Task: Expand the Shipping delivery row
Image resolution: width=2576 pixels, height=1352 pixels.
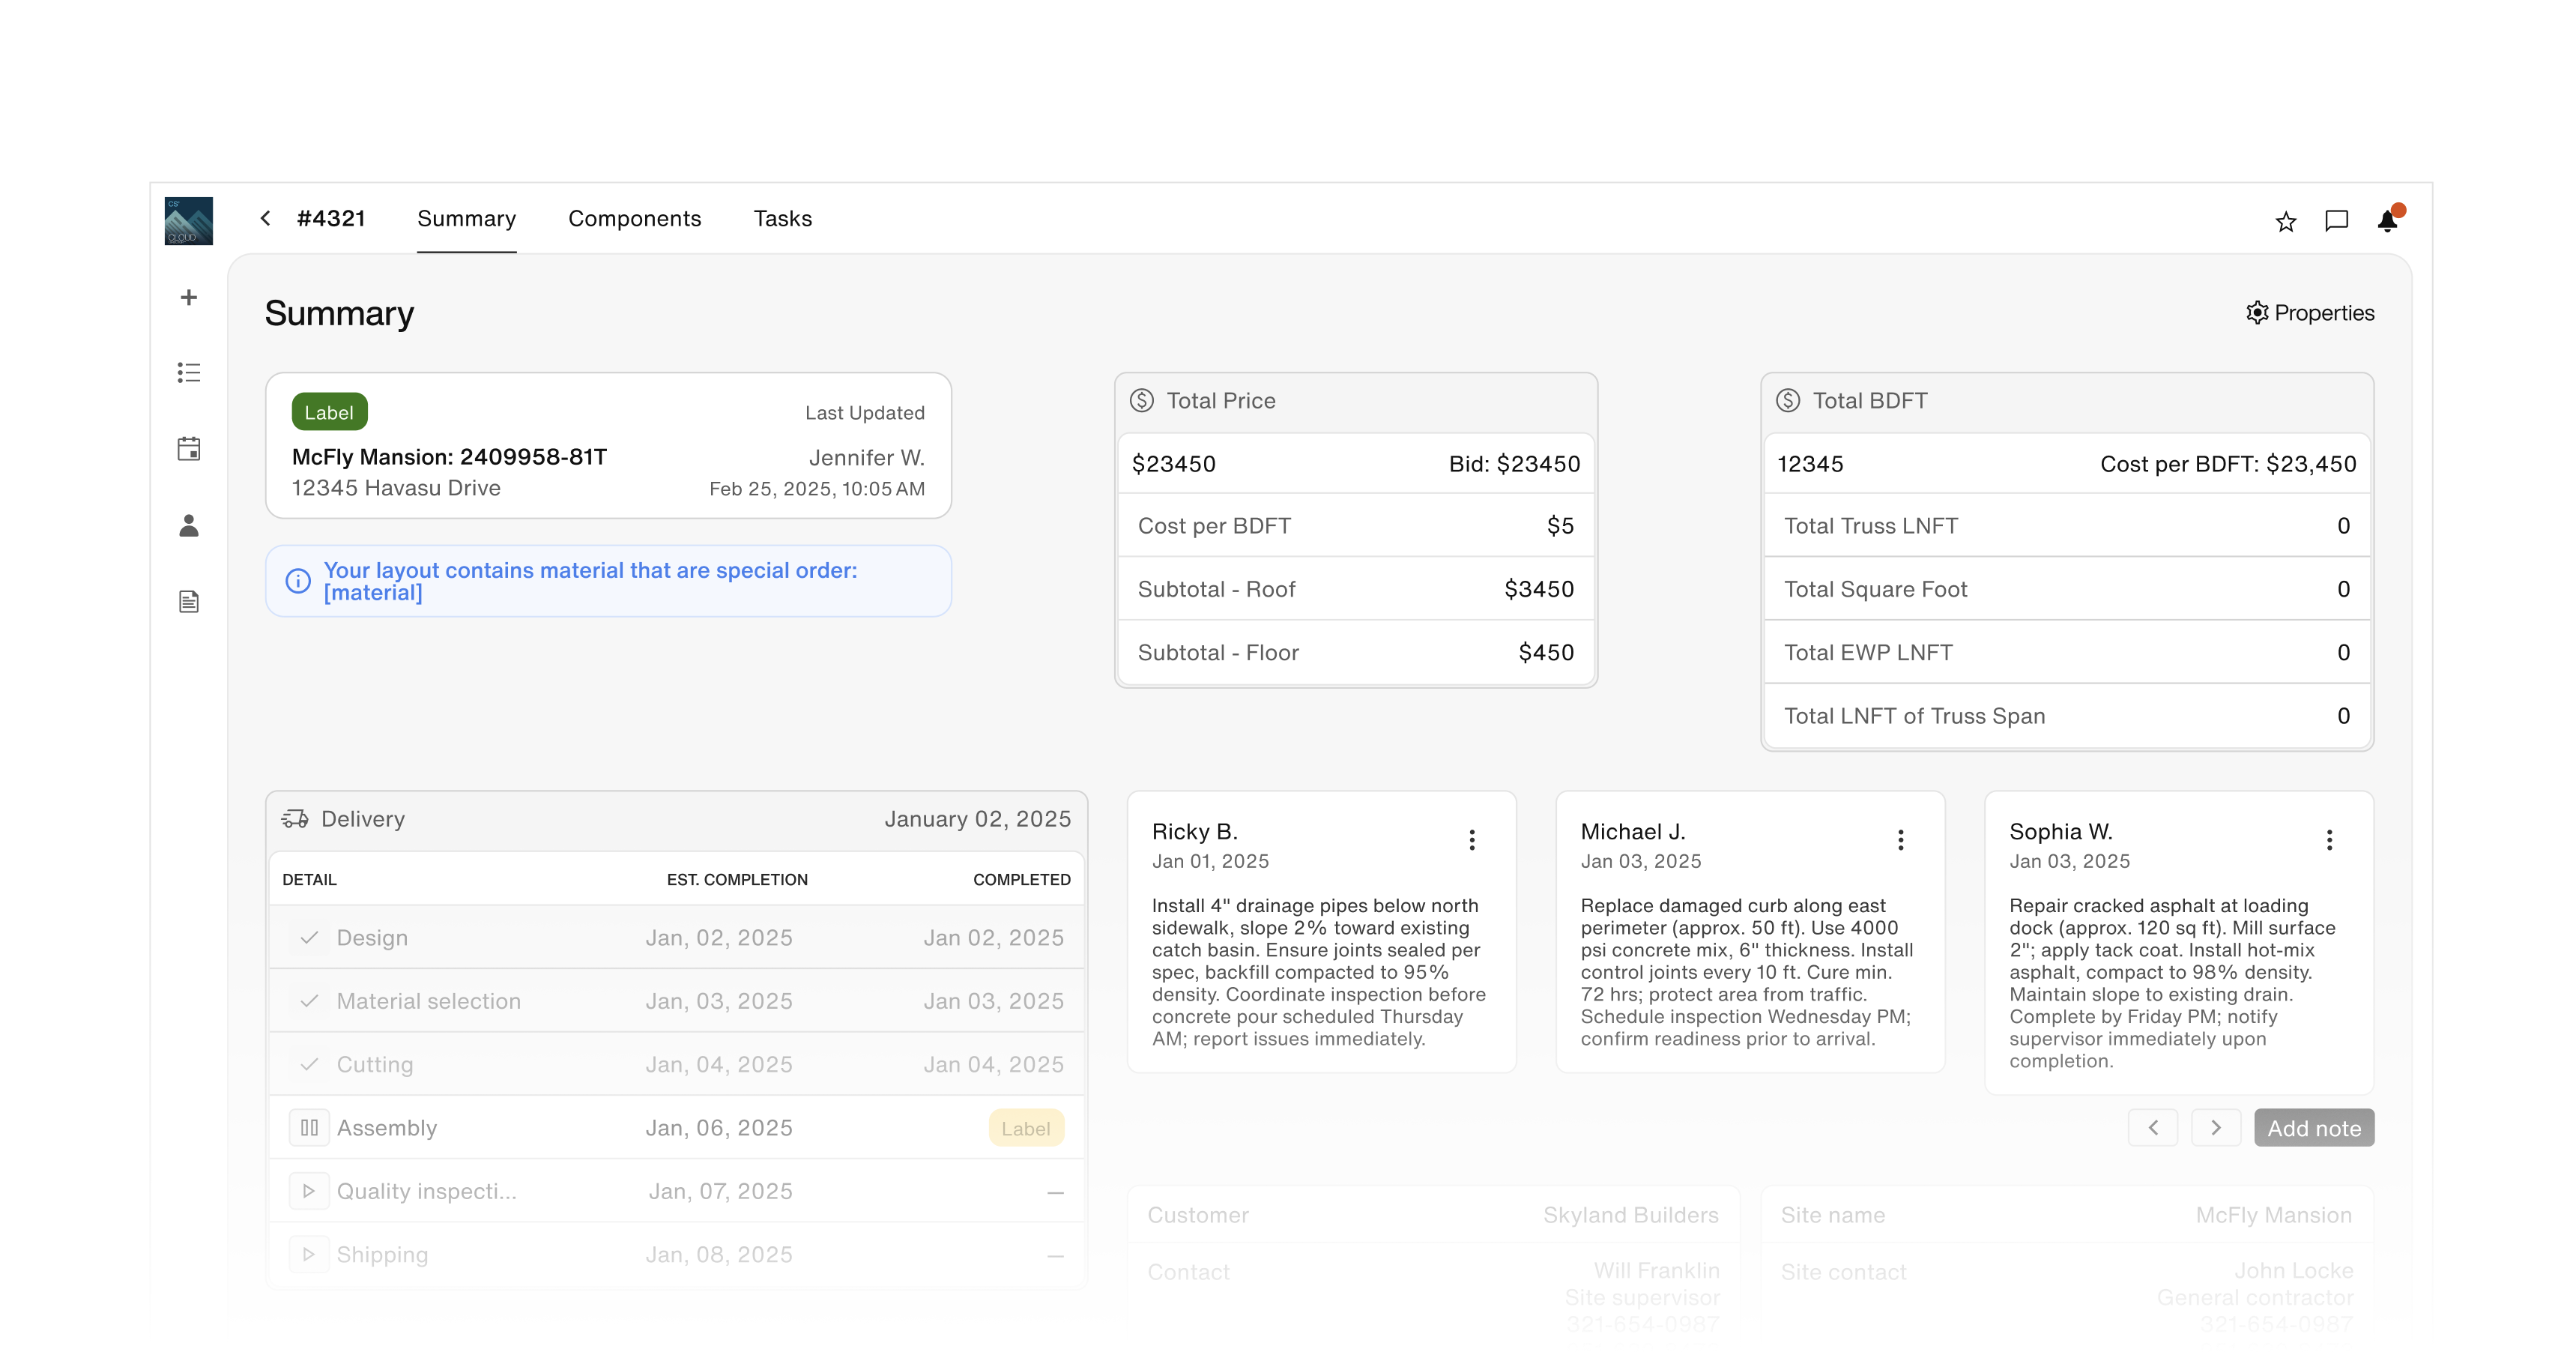Action: click(309, 1254)
